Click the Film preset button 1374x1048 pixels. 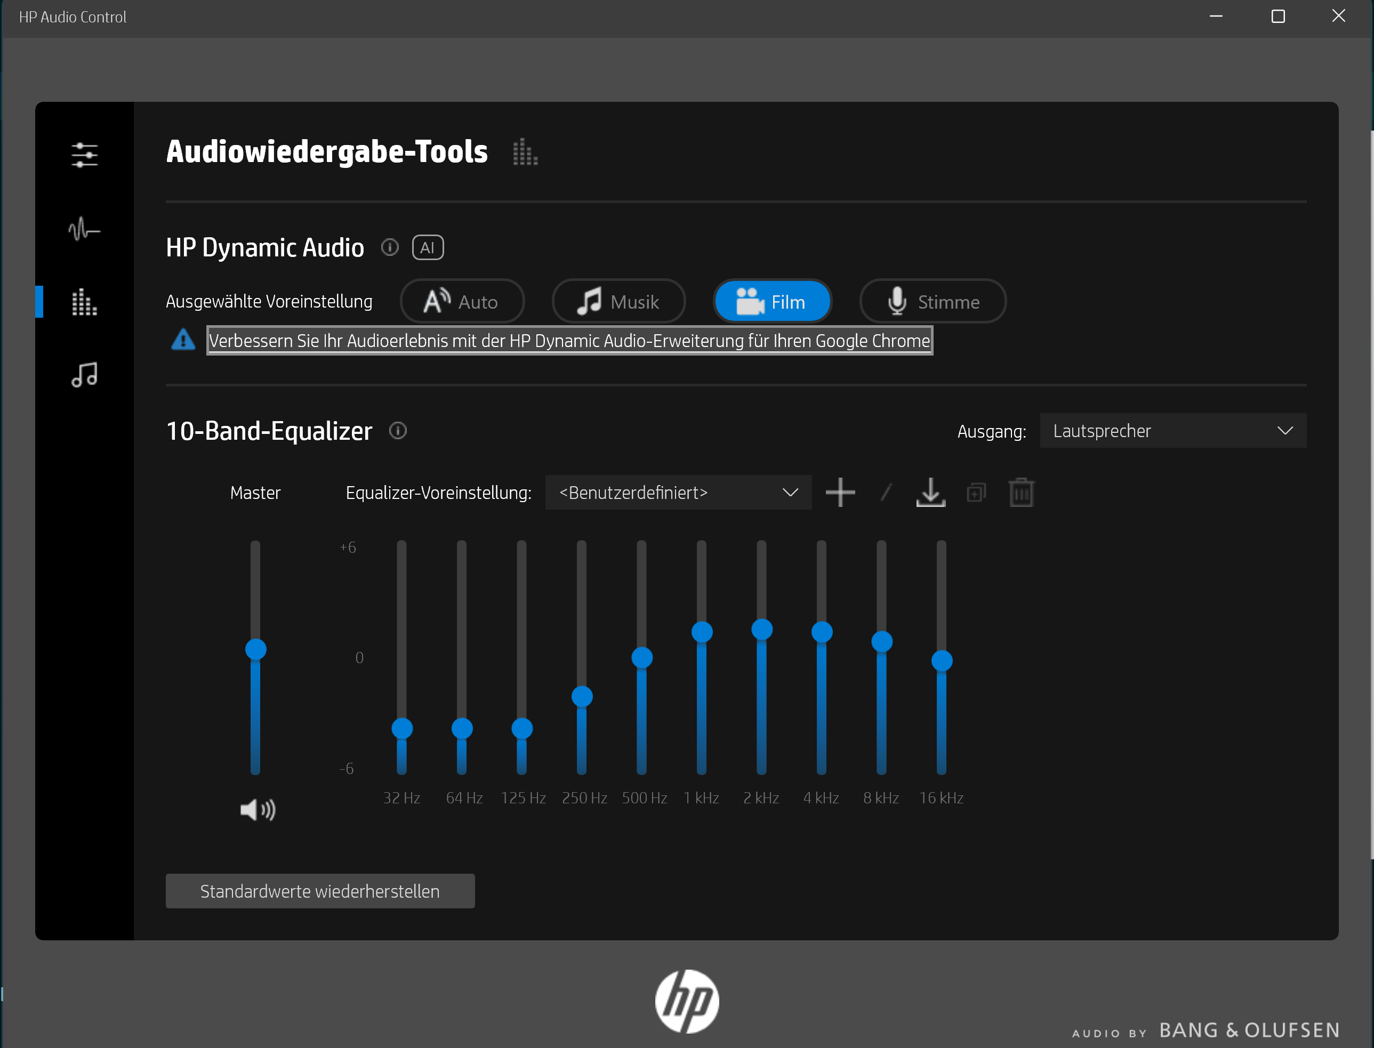[772, 302]
